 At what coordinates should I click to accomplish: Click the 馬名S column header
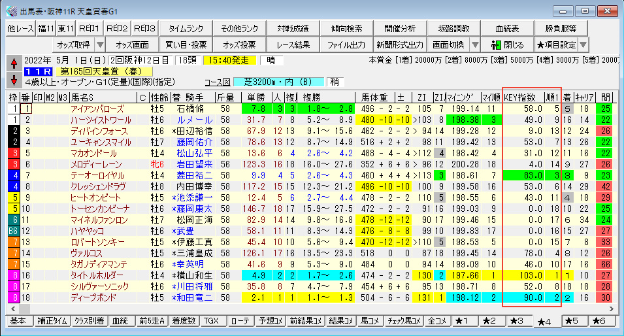point(103,97)
